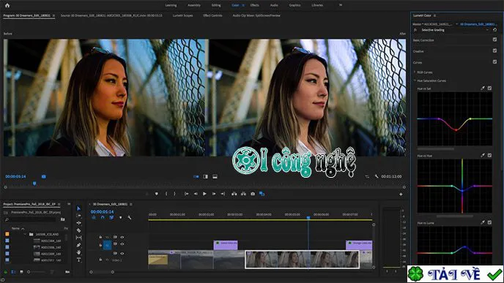Add a marker in the Program monitor
504x283 pixels.
[157, 194]
